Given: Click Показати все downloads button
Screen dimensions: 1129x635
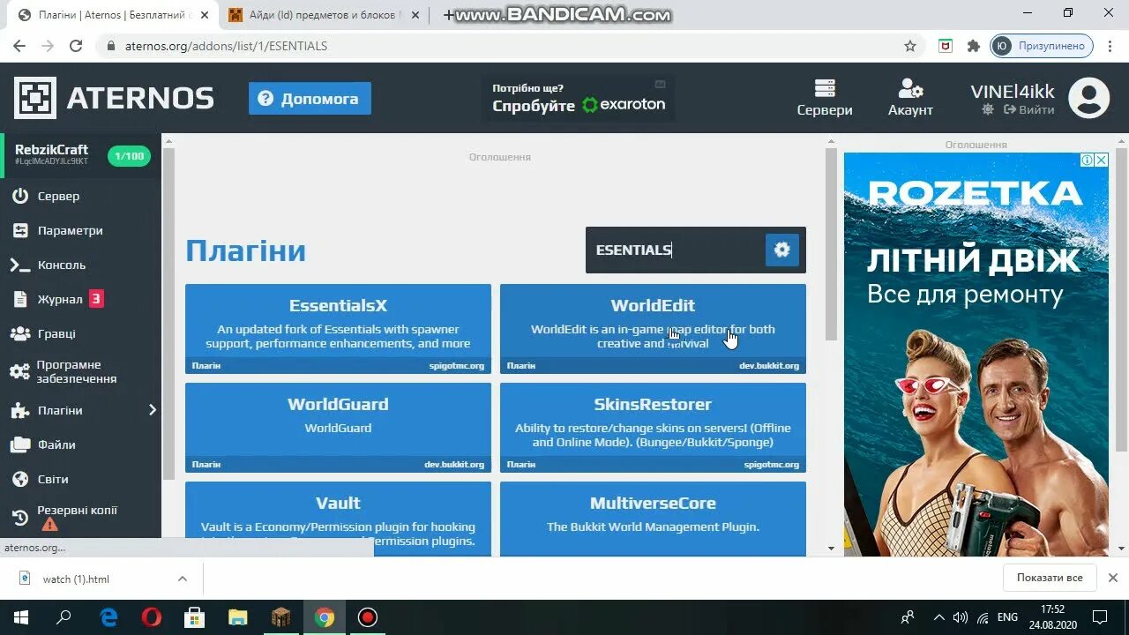Looking at the screenshot, I should [x=1050, y=578].
